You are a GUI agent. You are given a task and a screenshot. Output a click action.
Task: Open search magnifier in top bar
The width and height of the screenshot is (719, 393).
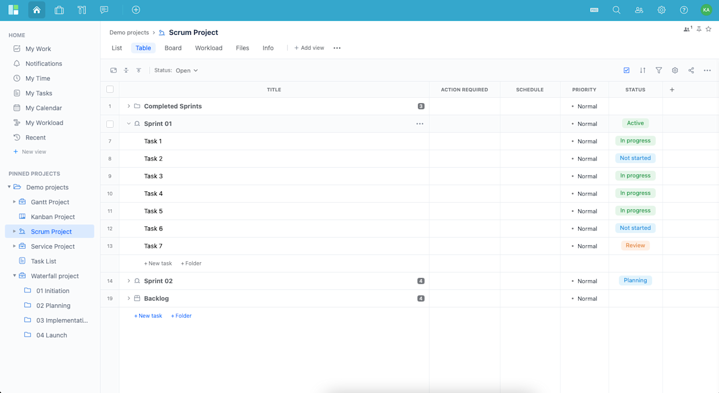pyautogui.click(x=616, y=10)
